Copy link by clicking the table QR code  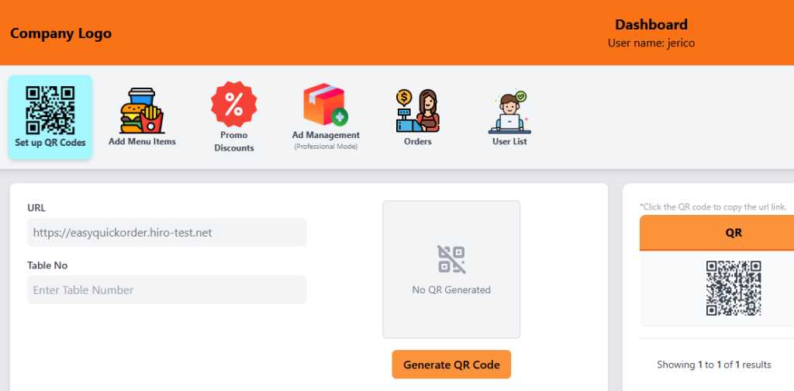point(733,288)
